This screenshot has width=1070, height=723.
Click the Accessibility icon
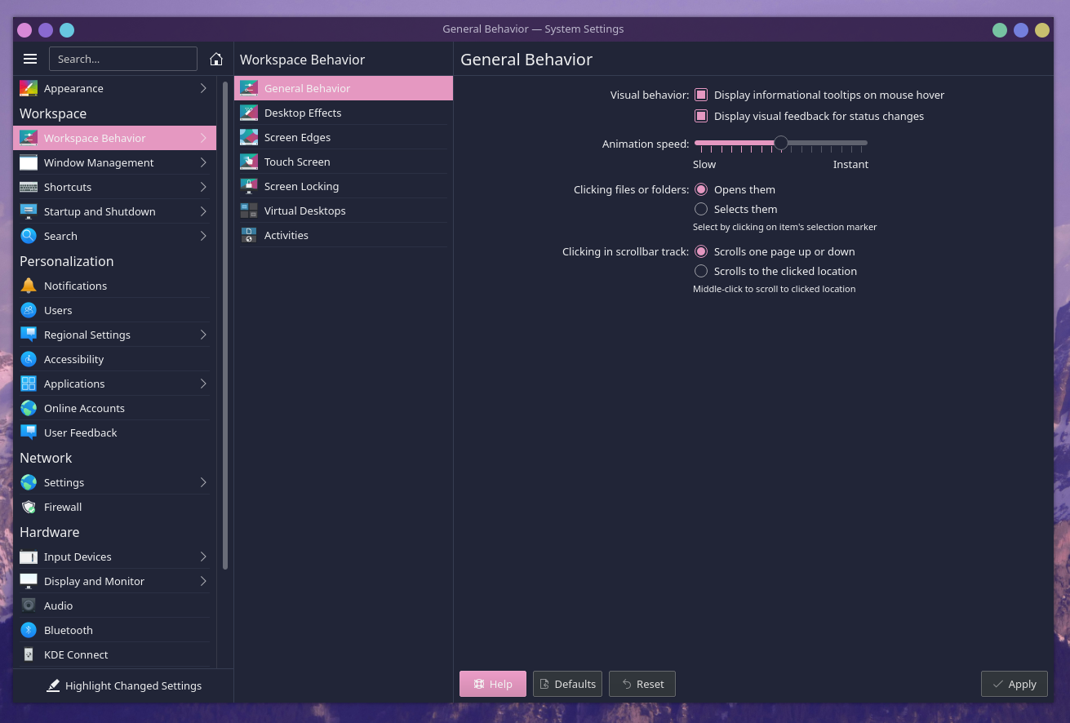click(x=29, y=359)
